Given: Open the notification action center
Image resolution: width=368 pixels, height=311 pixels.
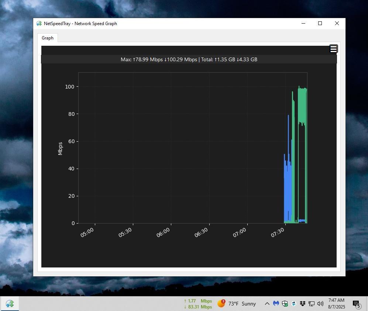Looking at the screenshot, I should 356,304.
